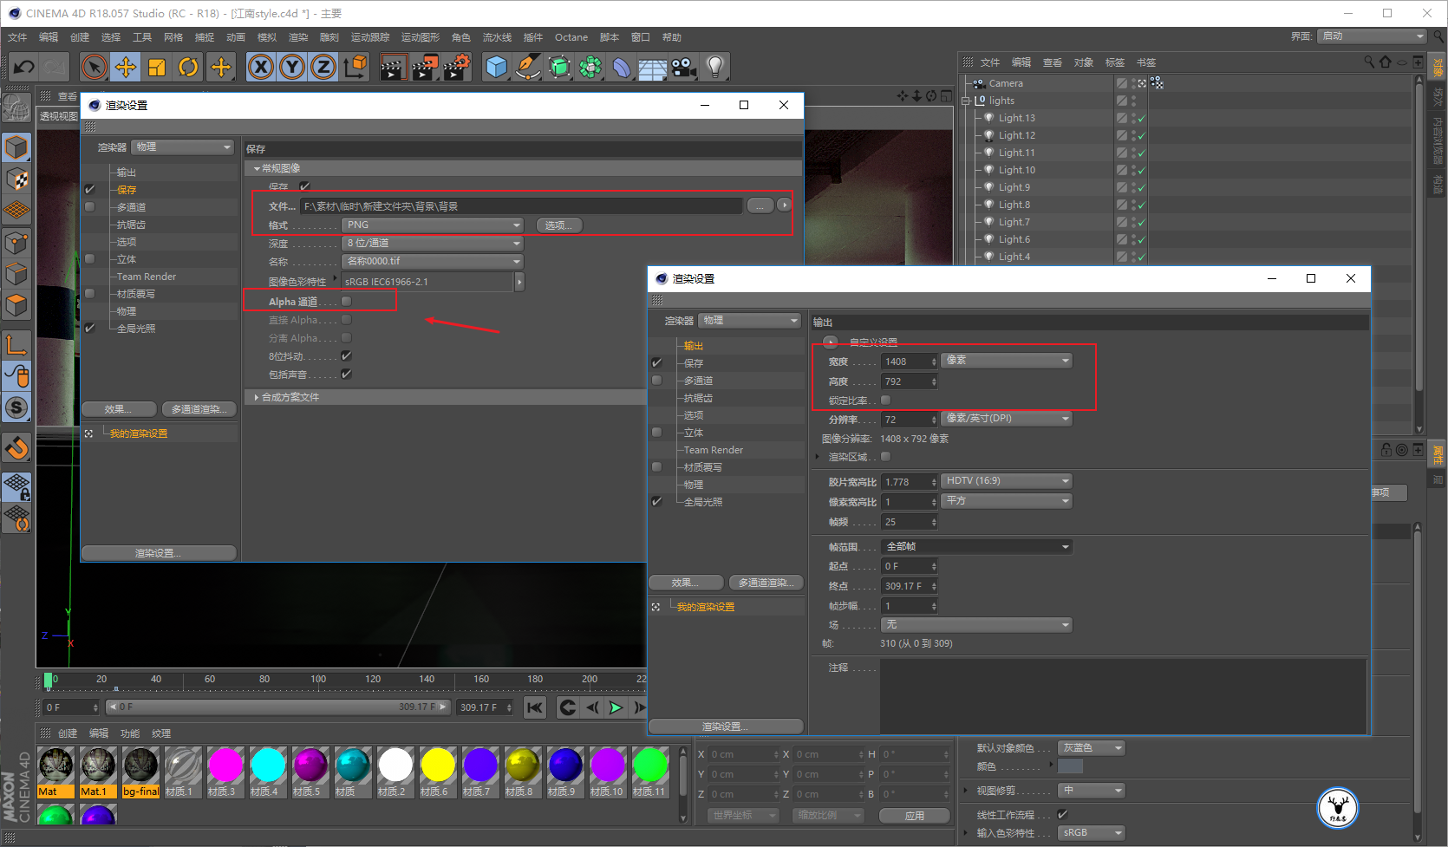This screenshot has width=1448, height=847.
Task: Add a Cube primitive object
Action: click(496, 67)
